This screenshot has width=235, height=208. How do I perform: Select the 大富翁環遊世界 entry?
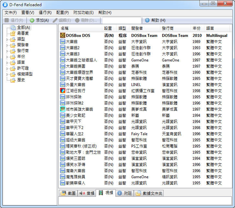click(x=80, y=72)
